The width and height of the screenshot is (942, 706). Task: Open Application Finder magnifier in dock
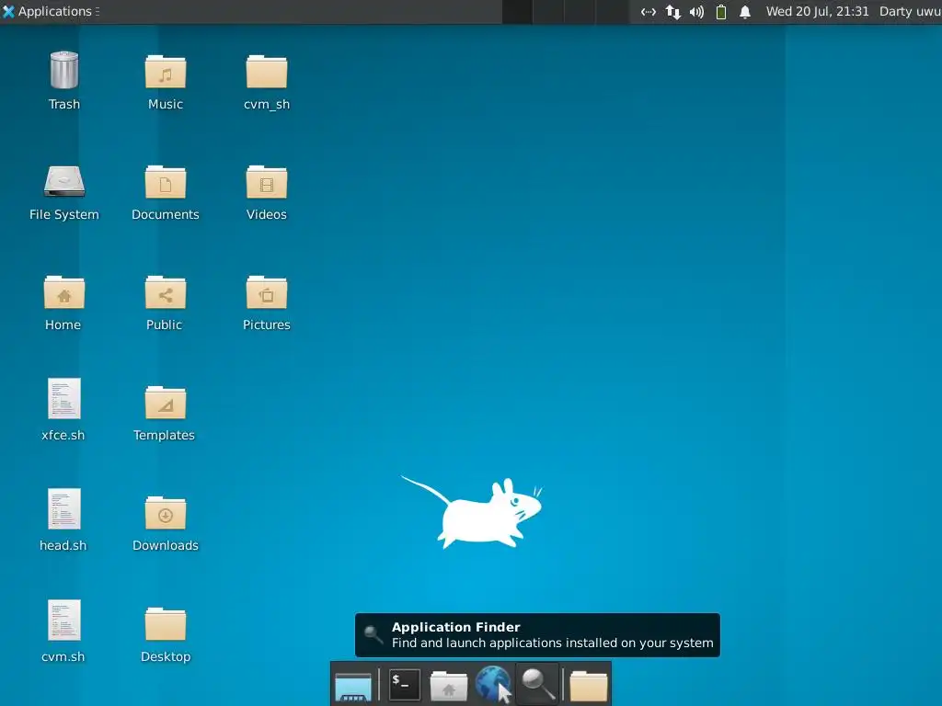(x=537, y=684)
